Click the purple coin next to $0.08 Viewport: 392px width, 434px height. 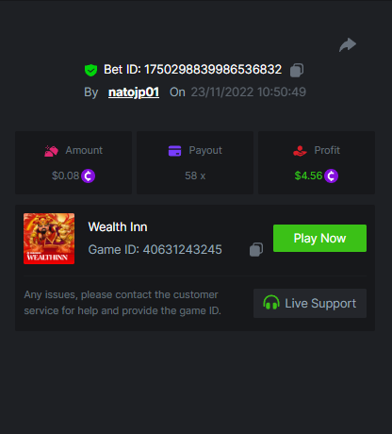pyautogui.click(x=88, y=175)
